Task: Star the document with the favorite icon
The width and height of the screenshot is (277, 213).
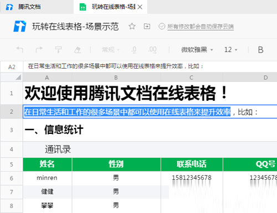Action: 132,27
